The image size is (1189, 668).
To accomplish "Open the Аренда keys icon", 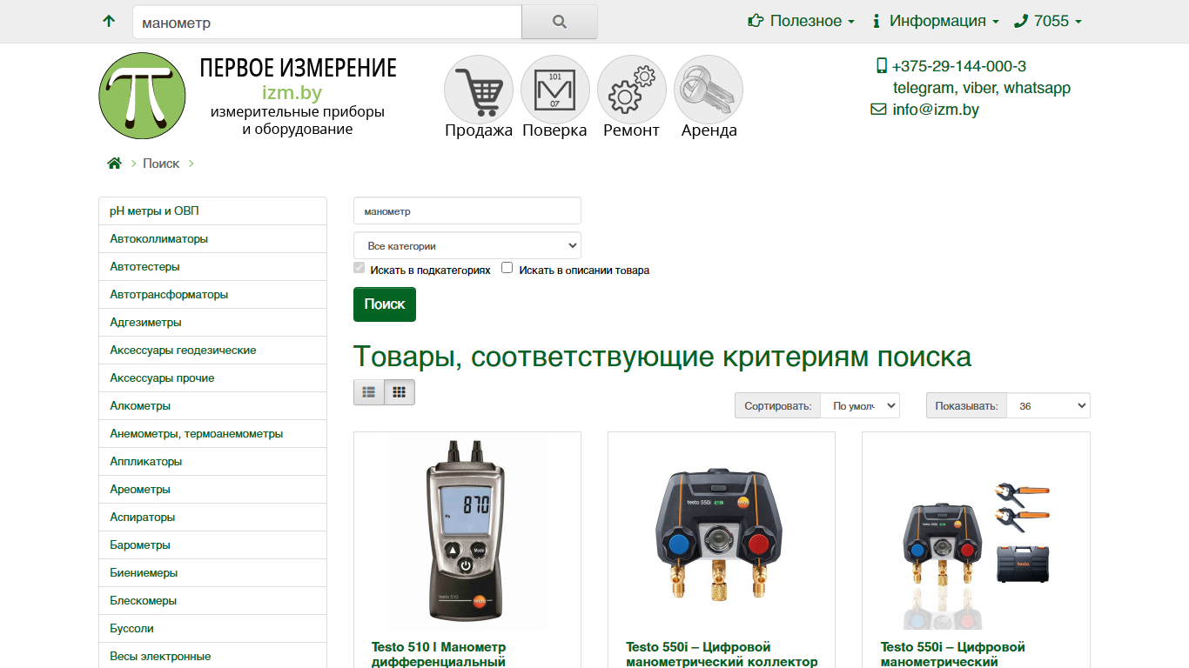I will (709, 90).
